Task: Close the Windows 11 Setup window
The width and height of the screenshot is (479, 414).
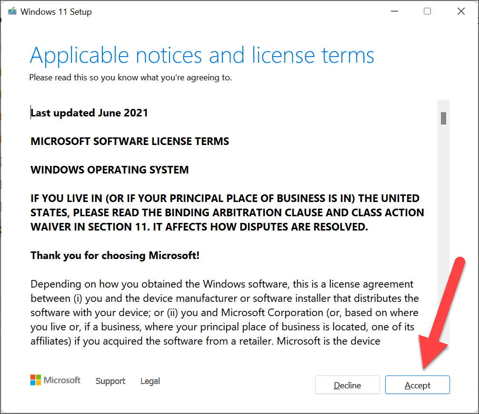Action: tap(461, 11)
